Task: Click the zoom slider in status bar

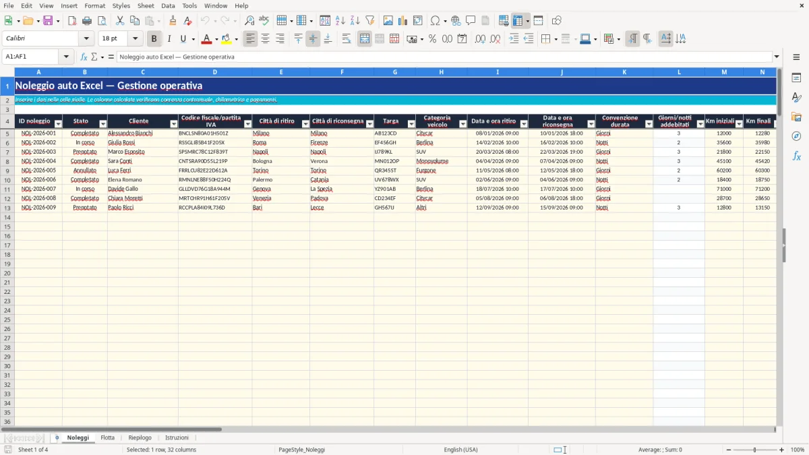Action: point(755,450)
